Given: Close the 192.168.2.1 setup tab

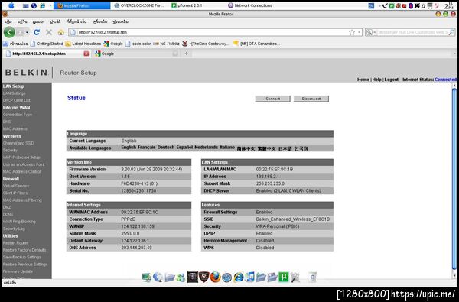Looking at the screenshot, I should 86,54.
